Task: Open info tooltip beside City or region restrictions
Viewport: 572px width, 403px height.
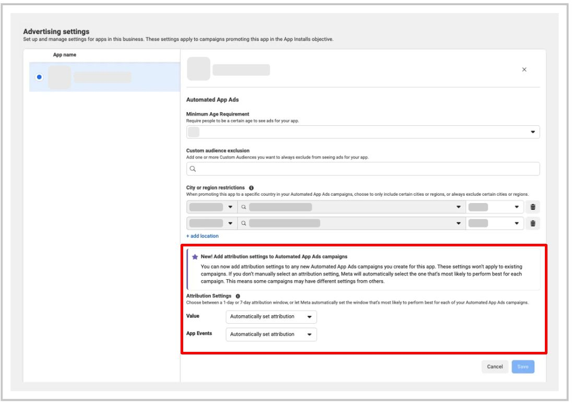Action: [x=252, y=187]
